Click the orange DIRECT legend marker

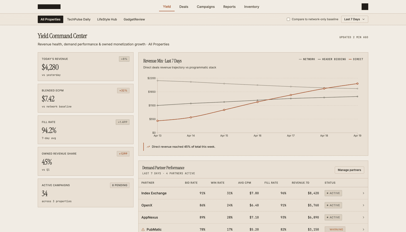(x=350, y=59)
